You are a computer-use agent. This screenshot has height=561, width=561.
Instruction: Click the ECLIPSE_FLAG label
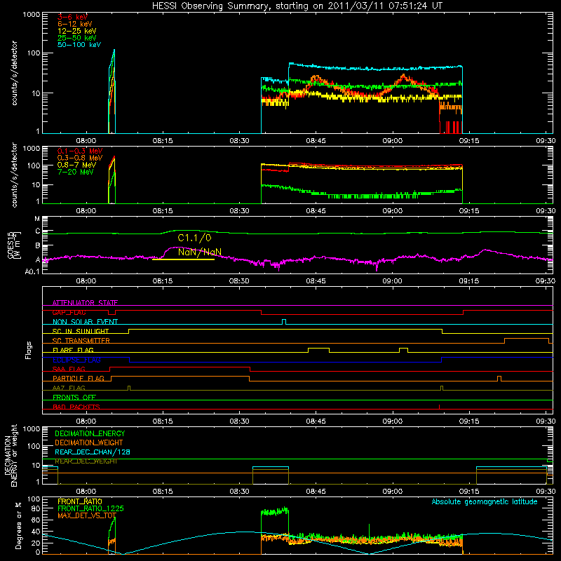pos(76,360)
